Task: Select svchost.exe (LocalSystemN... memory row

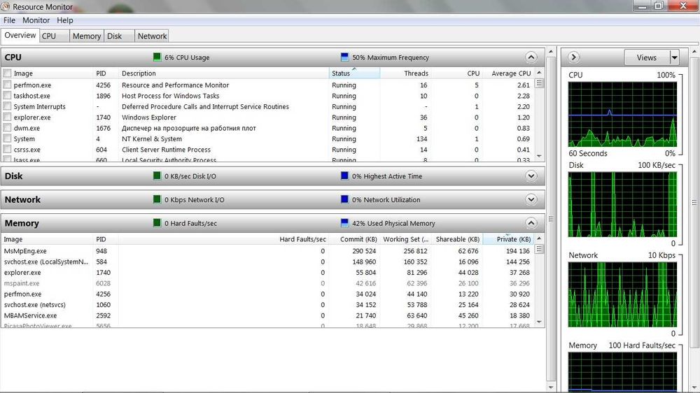Action: click(267, 262)
